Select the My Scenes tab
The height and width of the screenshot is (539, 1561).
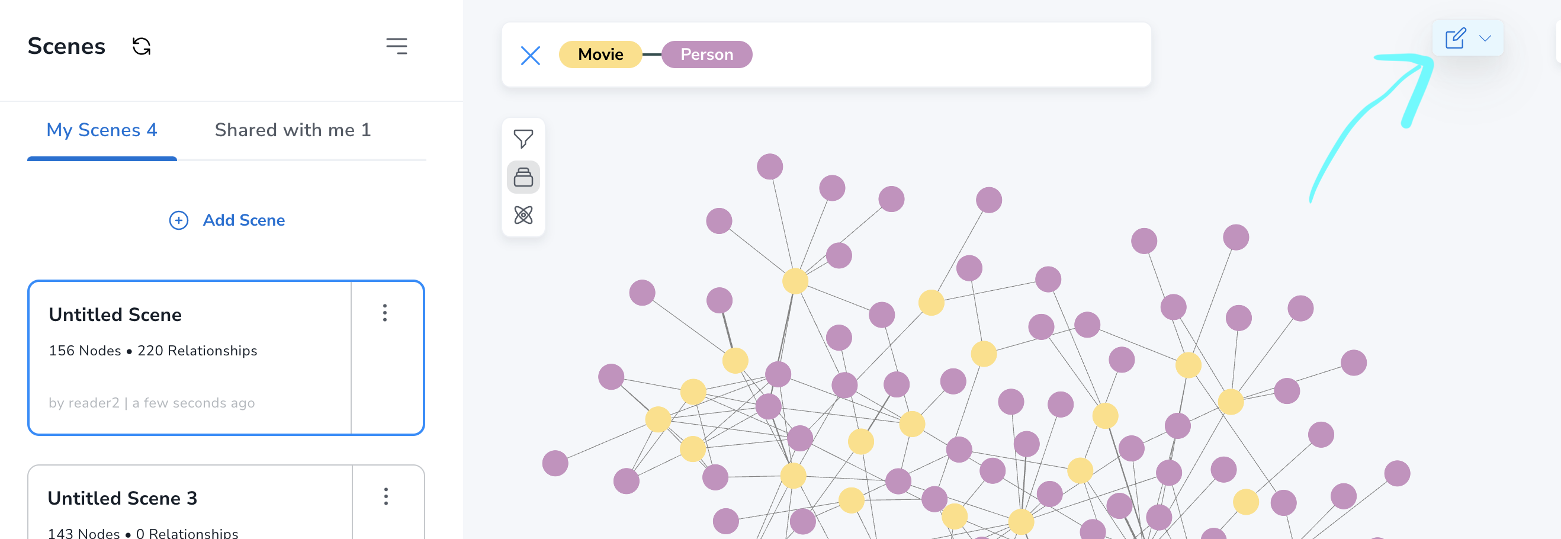(x=101, y=130)
